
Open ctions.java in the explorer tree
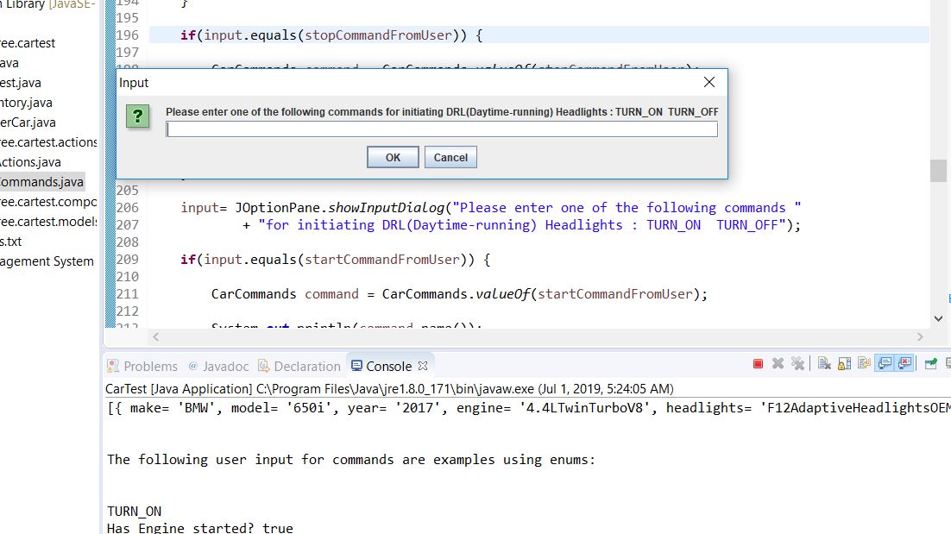[x=30, y=162]
